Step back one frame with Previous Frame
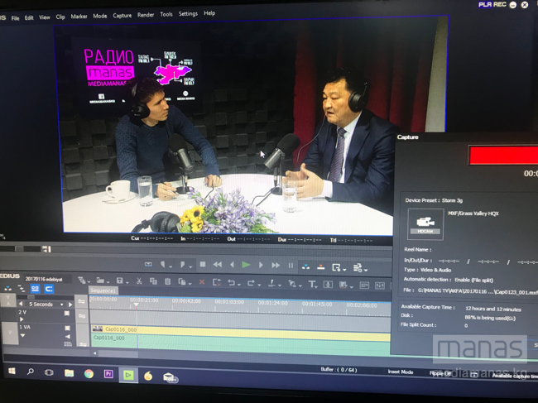 tap(233, 265)
